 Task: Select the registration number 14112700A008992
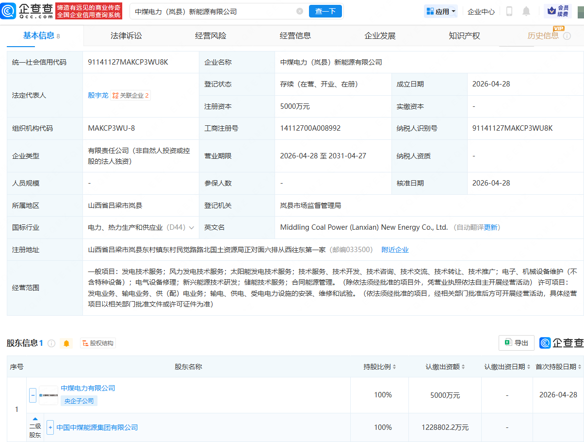pos(310,128)
